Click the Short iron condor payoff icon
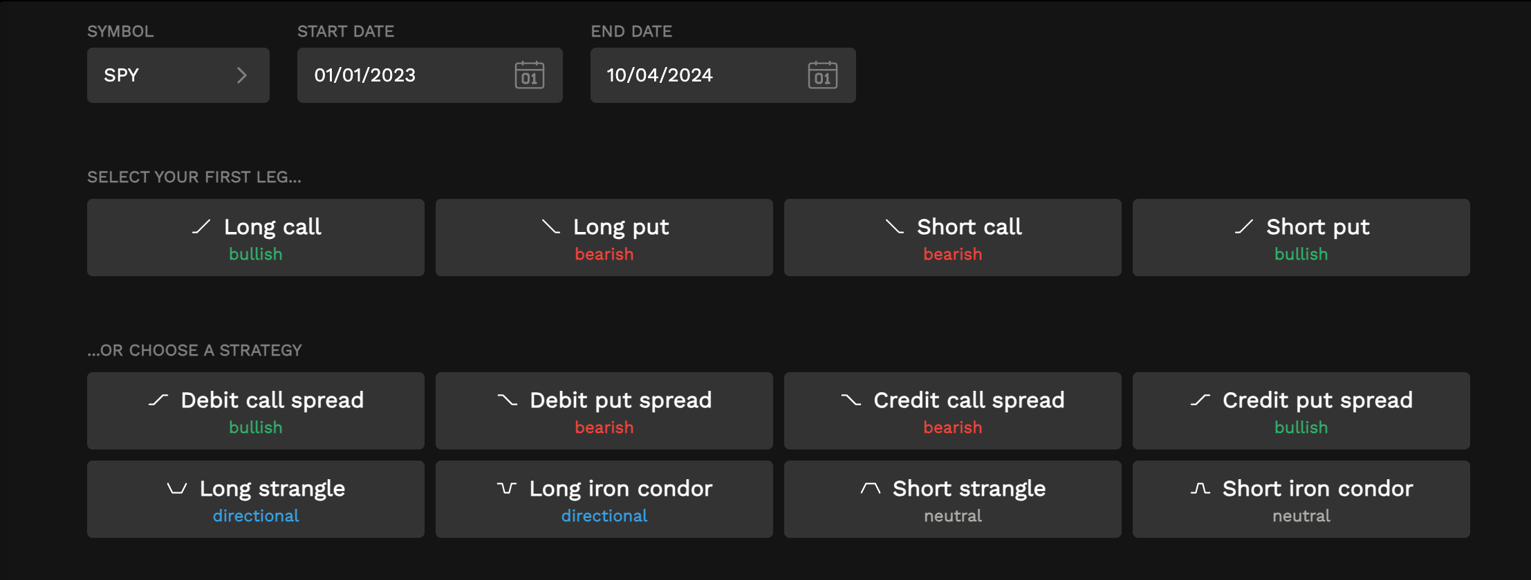The width and height of the screenshot is (1531, 580). tap(1200, 489)
